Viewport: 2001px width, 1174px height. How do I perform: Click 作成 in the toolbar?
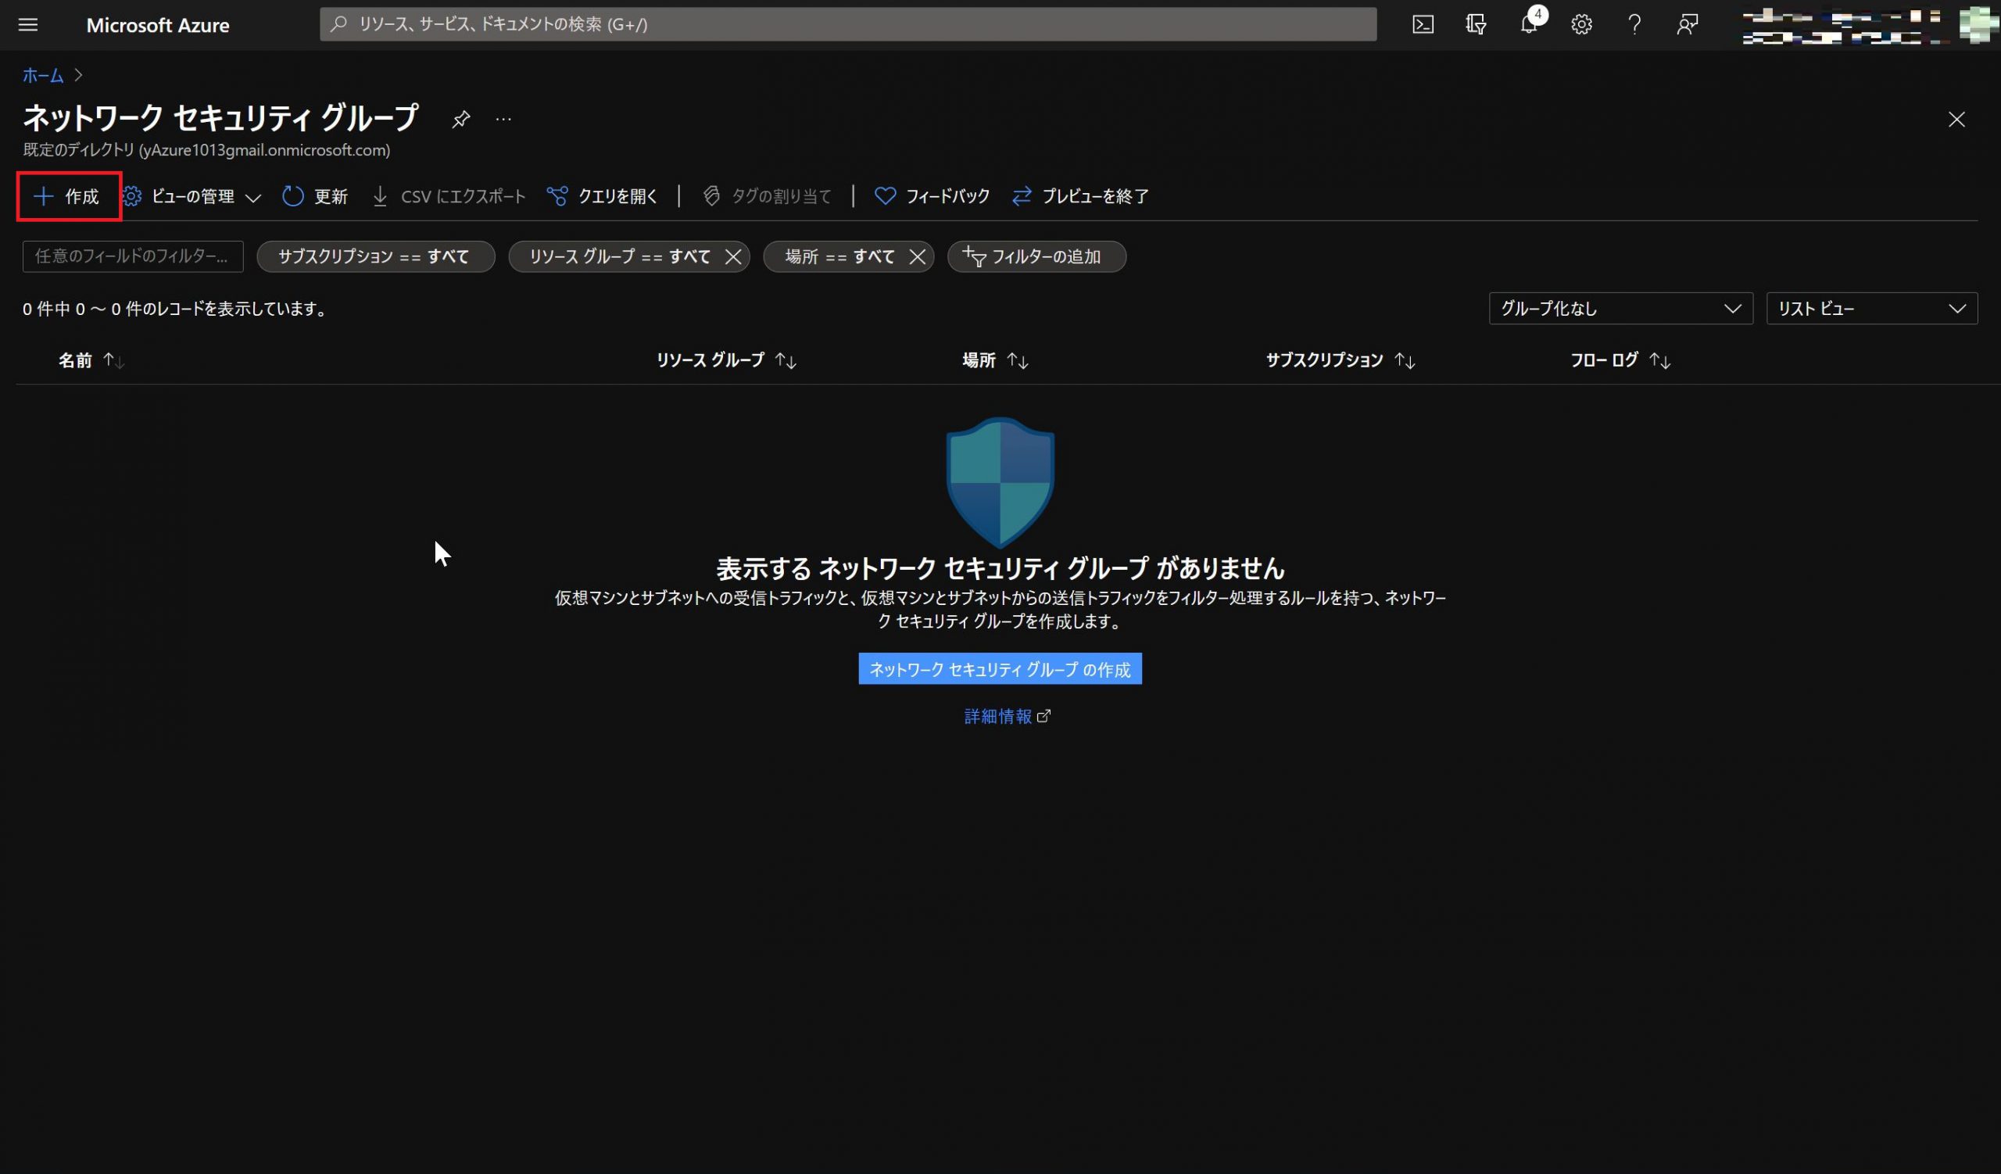[x=68, y=196]
